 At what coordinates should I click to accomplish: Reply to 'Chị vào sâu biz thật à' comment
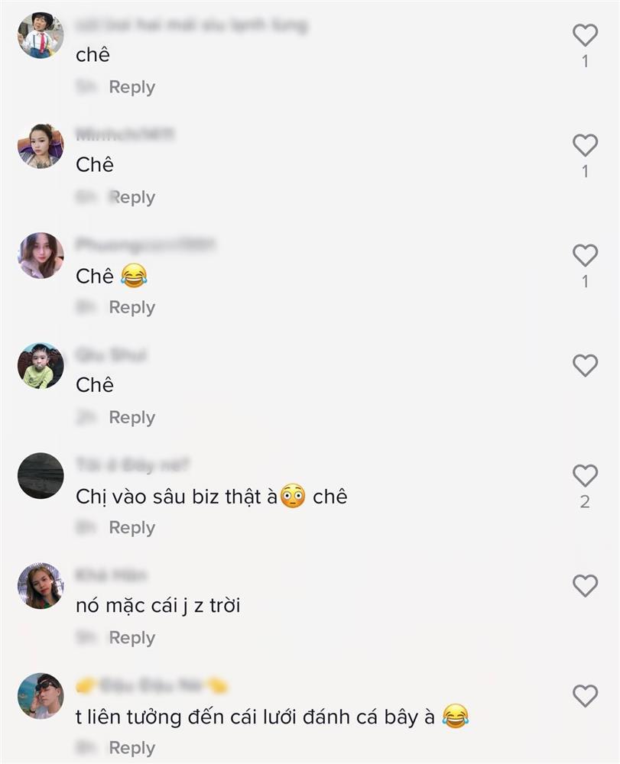pos(131,528)
